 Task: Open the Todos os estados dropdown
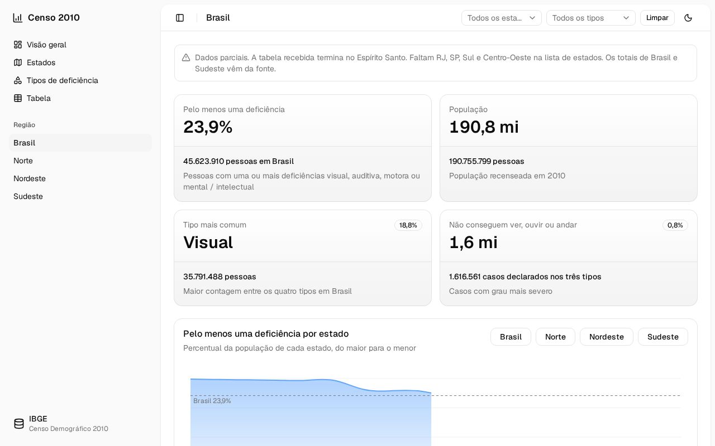click(502, 18)
